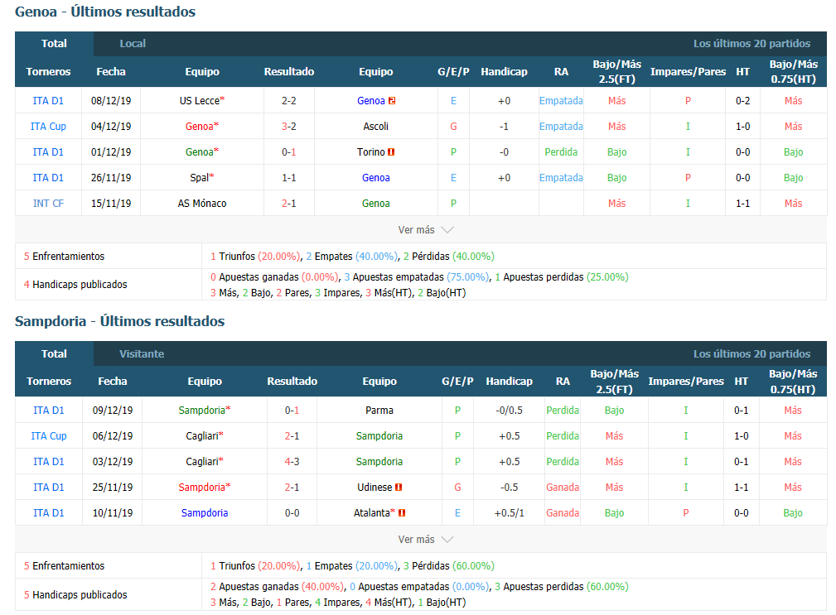The height and width of the screenshot is (615, 836).
Task: Click the red card icon next to Udinese
Action: coord(399,488)
